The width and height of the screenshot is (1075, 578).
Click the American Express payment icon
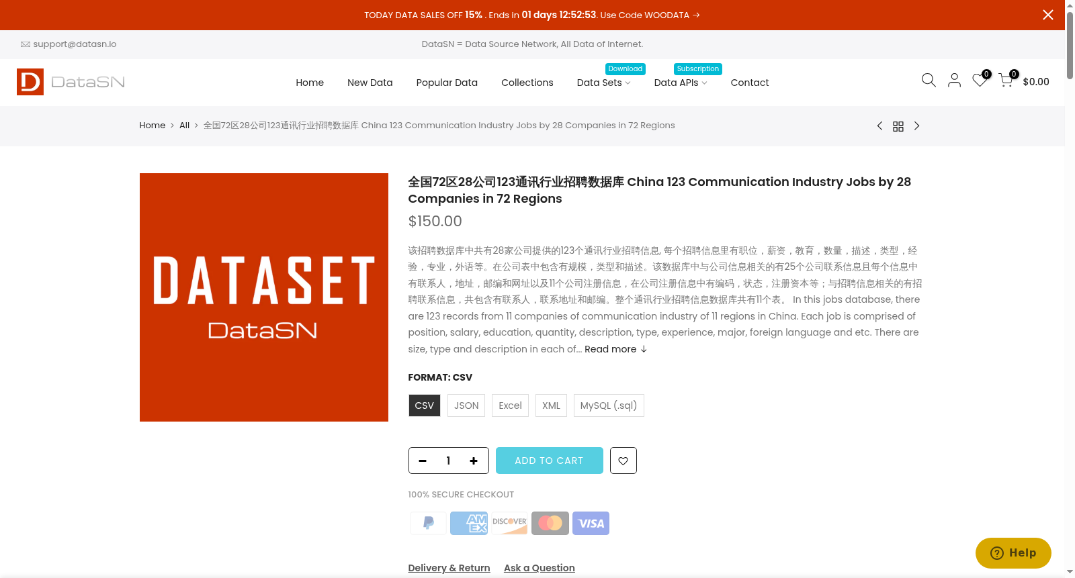pyautogui.click(x=469, y=523)
